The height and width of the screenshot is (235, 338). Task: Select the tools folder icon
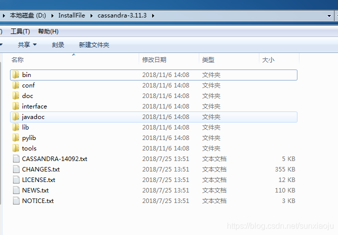[x=16, y=148]
